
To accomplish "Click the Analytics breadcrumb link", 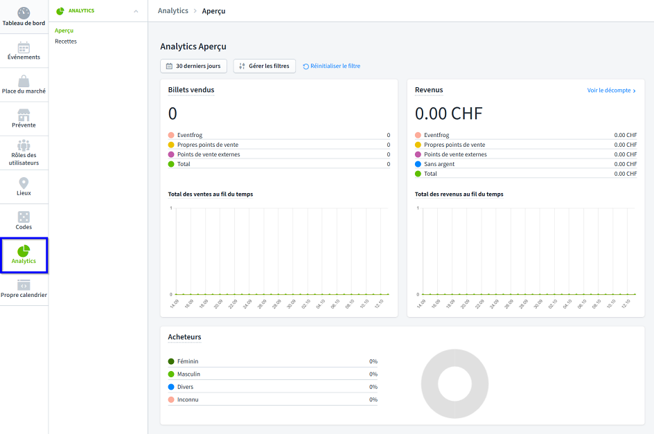I will point(173,11).
